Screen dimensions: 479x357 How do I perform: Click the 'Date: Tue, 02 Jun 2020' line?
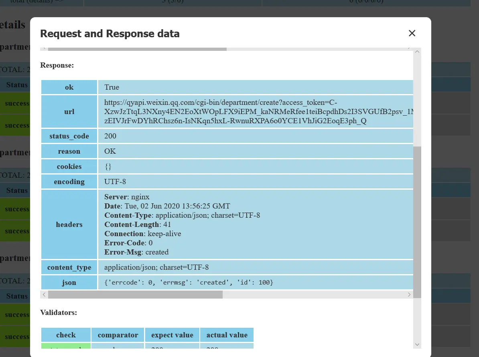(167, 206)
